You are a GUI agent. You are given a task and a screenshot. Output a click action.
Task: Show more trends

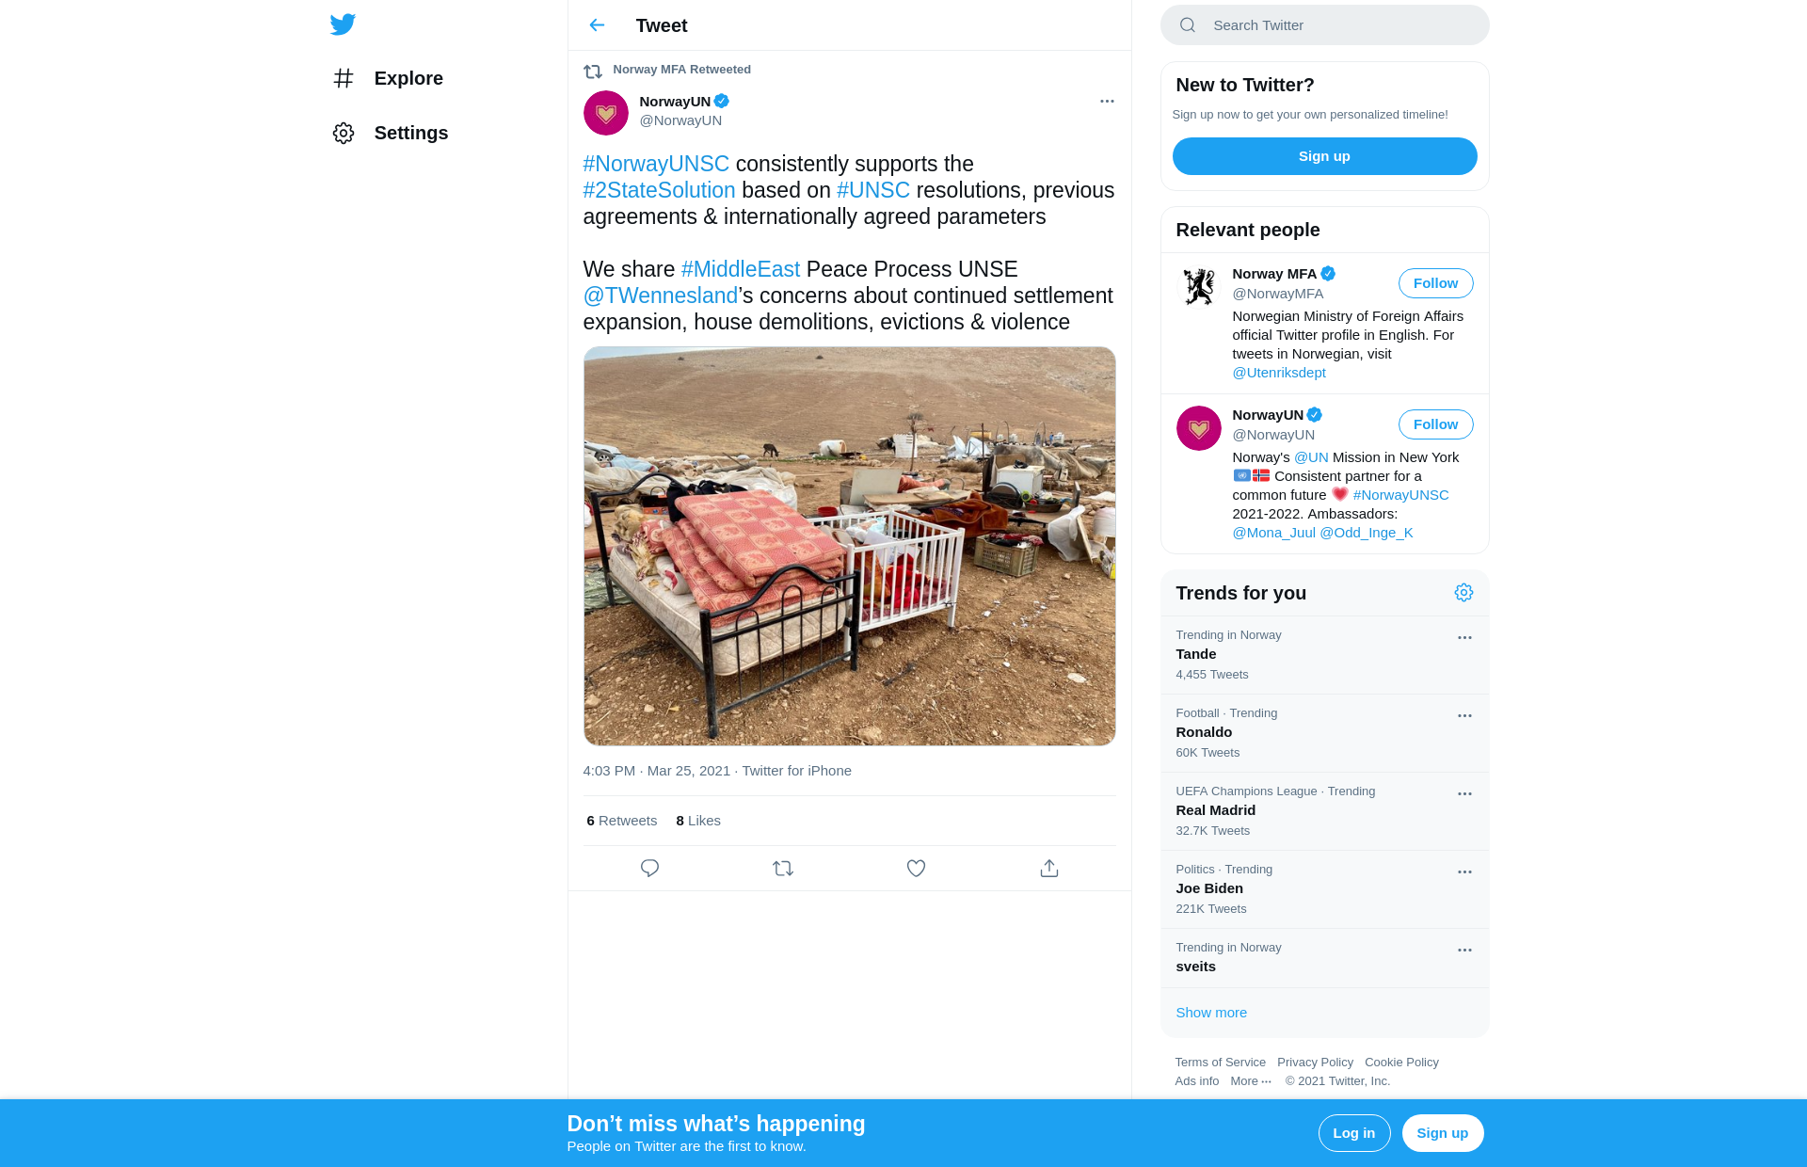pyautogui.click(x=1211, y=1013)
